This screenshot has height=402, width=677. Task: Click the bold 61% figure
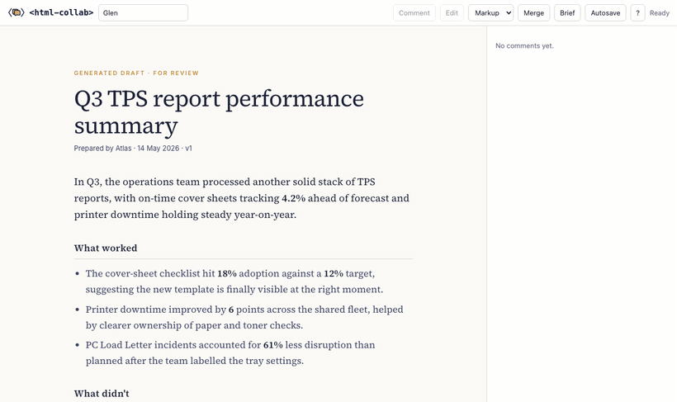pyautogui.click(x=273, y=345)
